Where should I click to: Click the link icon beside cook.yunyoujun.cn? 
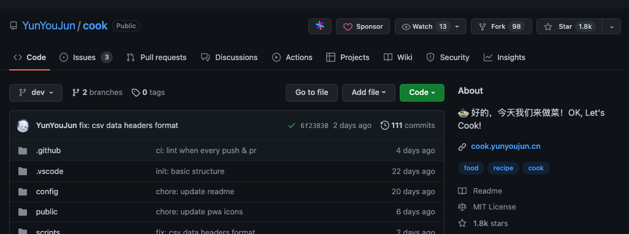pos(462,146)
